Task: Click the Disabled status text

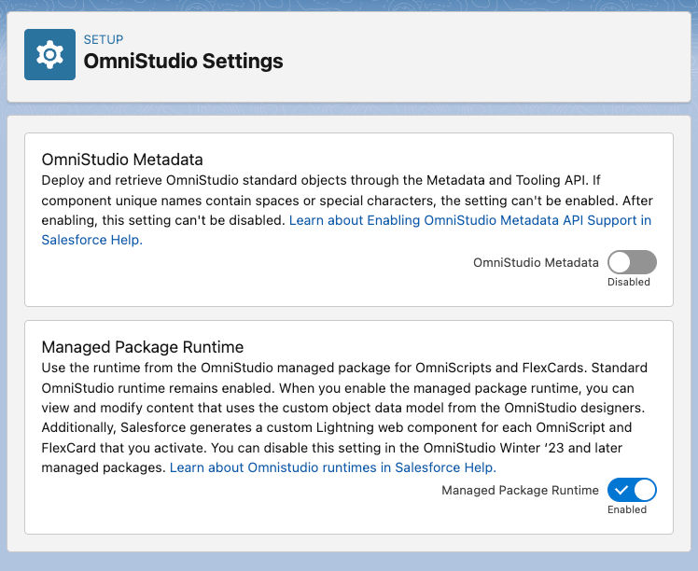Action: coord(629,282)
